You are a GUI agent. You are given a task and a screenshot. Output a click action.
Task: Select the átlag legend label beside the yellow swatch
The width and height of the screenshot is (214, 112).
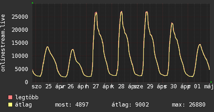pos(23,105)
